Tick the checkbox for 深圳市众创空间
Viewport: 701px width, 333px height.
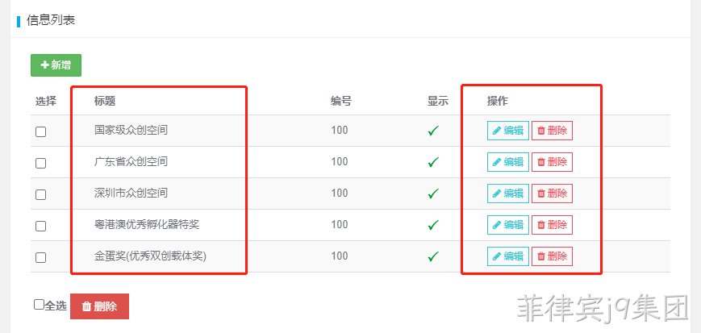[40, 194]
